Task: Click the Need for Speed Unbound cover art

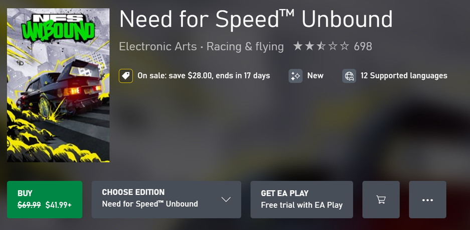Action: [58, 85]
